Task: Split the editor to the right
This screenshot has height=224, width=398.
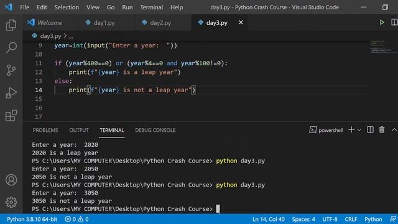Action: coord(394,22)
